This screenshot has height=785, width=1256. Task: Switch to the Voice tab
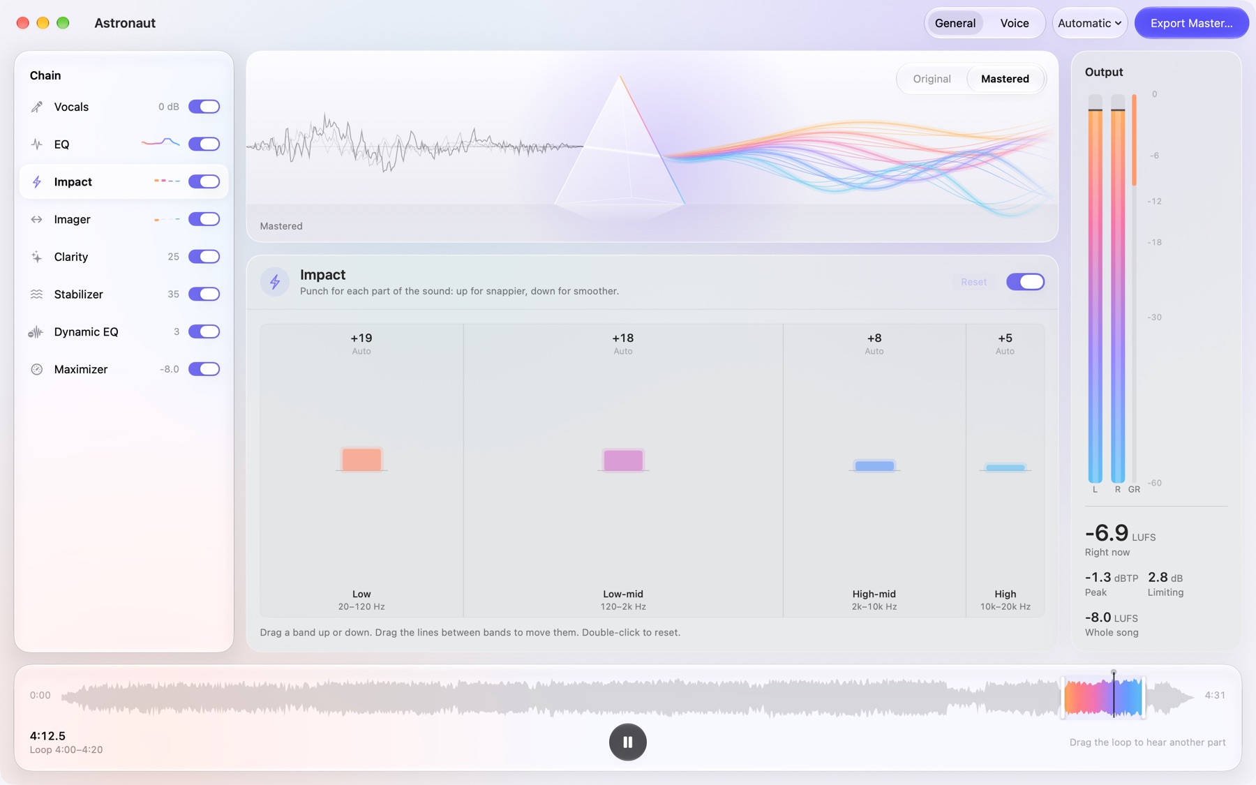[1015, 23]
